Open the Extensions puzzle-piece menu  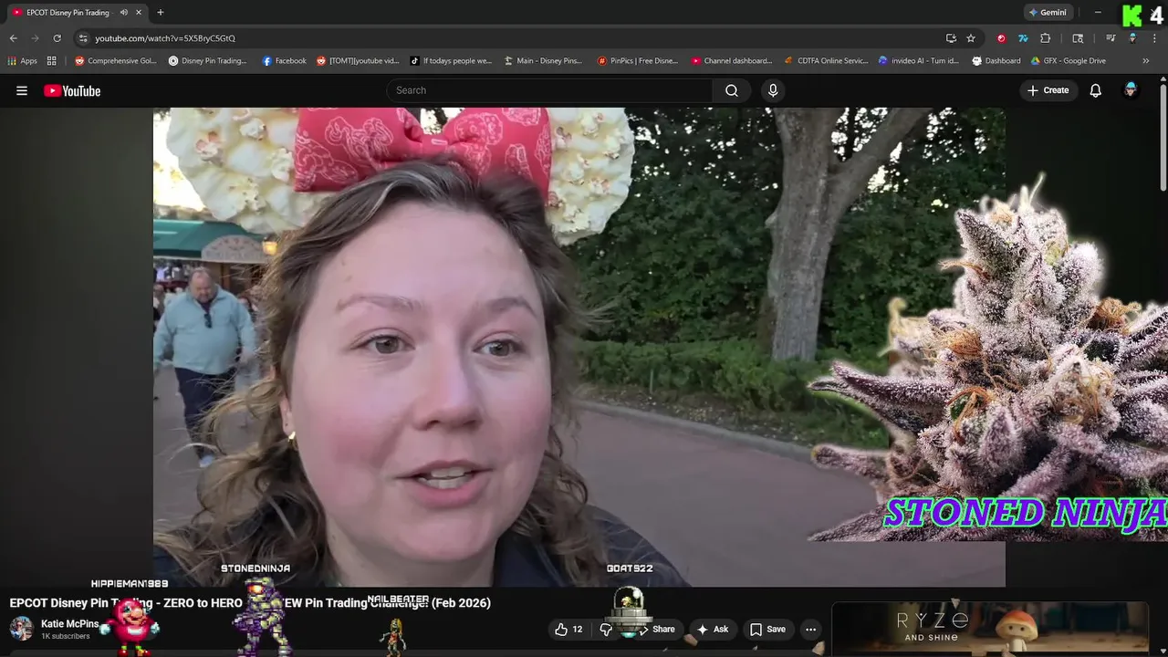pos(1046,38)
